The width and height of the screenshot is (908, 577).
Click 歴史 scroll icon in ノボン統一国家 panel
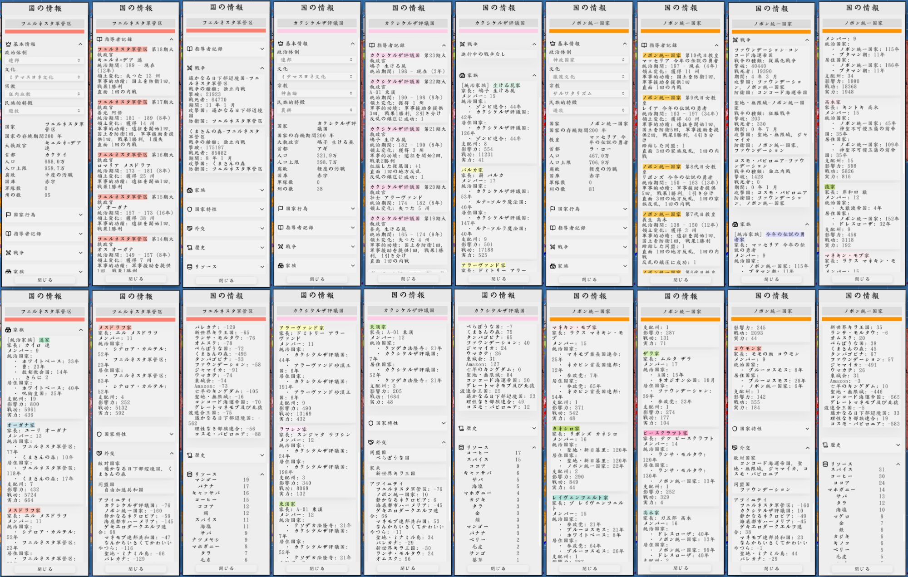tap(825, 445)
